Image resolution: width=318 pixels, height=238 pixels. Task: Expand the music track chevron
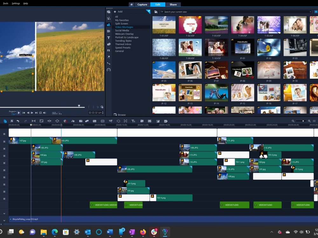[x=4, y=221]
